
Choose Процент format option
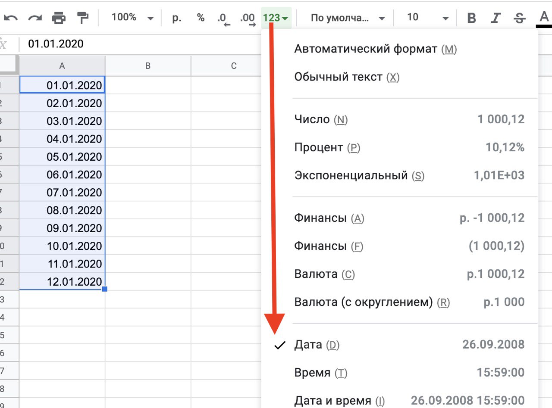click(400, 148)
